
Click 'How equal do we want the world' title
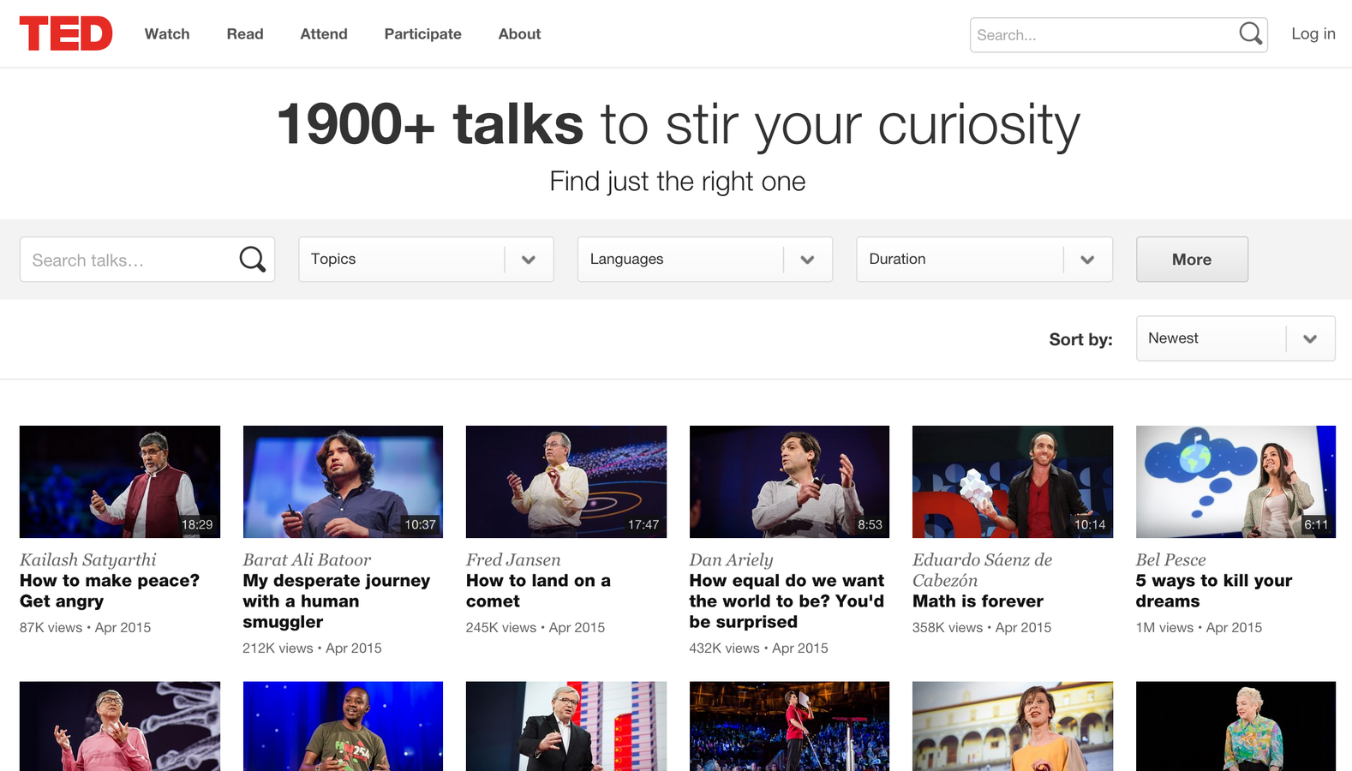787,601
